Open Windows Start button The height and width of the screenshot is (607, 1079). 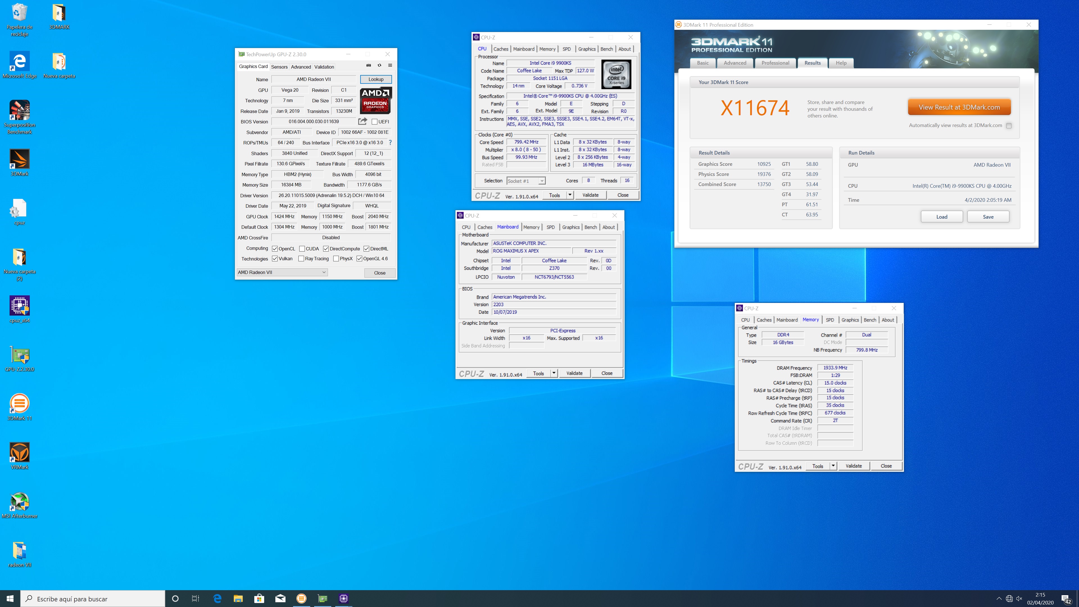pos(10,599)
